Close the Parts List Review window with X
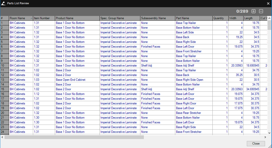Screen dimensions: 272x148 click(x=268, y=3)
